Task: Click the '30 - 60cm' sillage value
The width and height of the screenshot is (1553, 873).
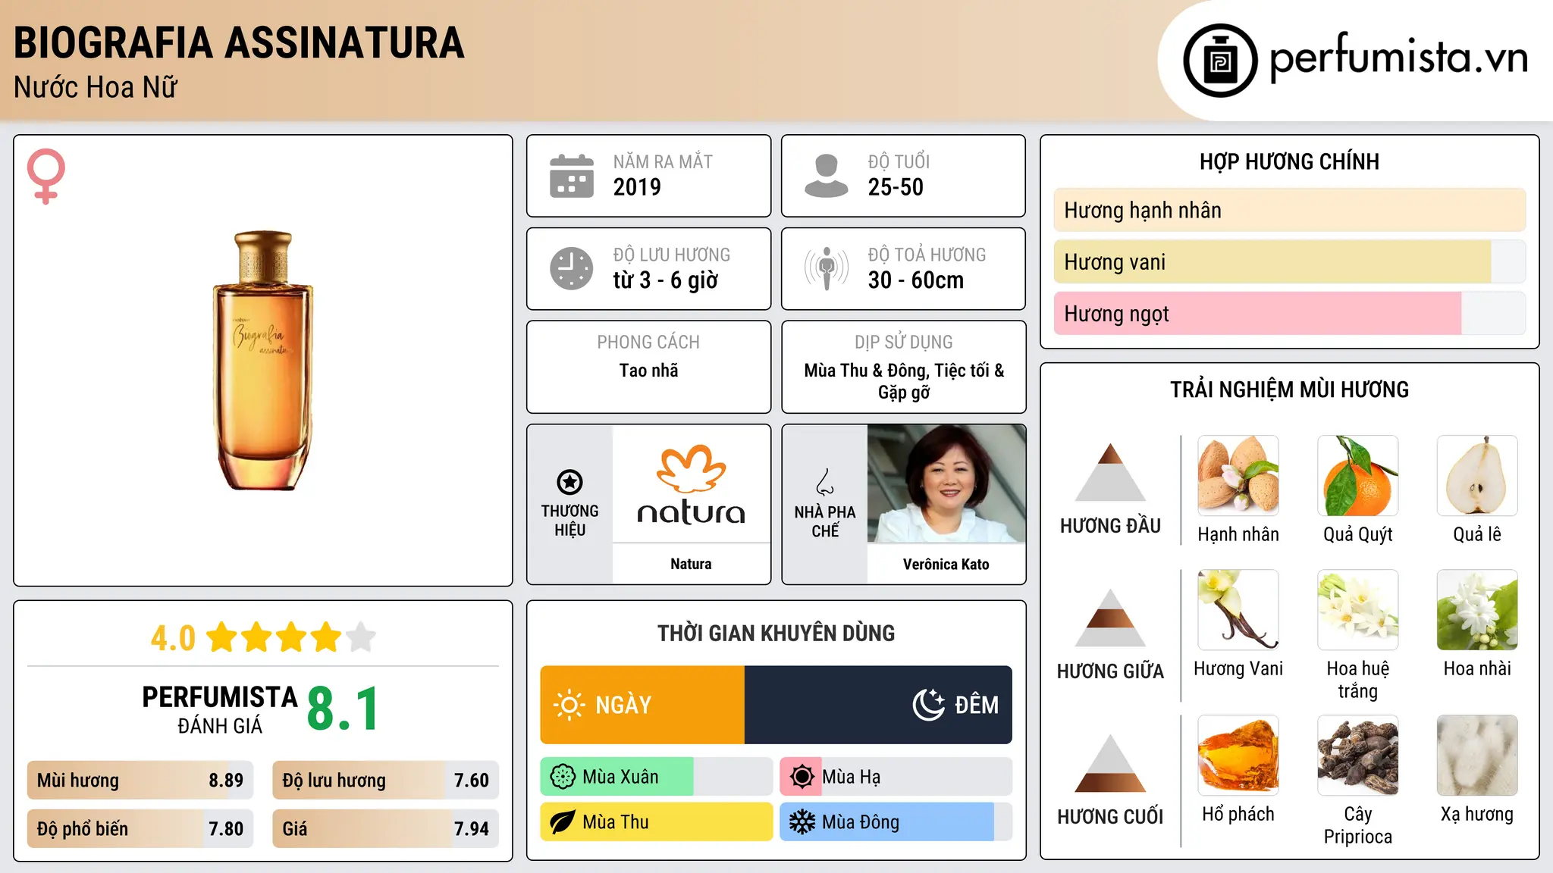Action: tap(916, 280)
